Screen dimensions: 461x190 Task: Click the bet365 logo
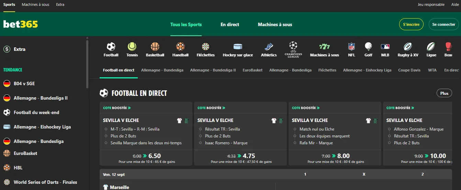[x=21, y=24]
